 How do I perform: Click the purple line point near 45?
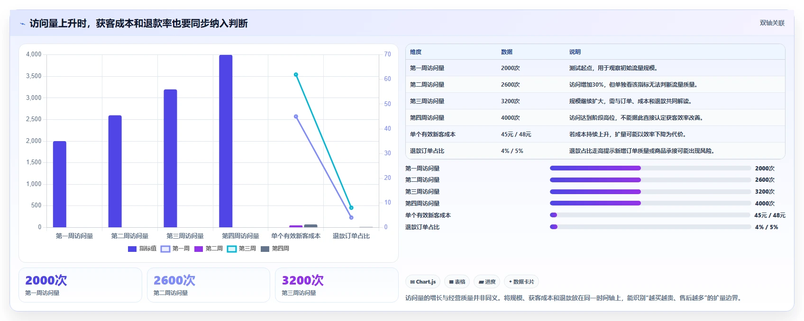(x=296, y=116)
